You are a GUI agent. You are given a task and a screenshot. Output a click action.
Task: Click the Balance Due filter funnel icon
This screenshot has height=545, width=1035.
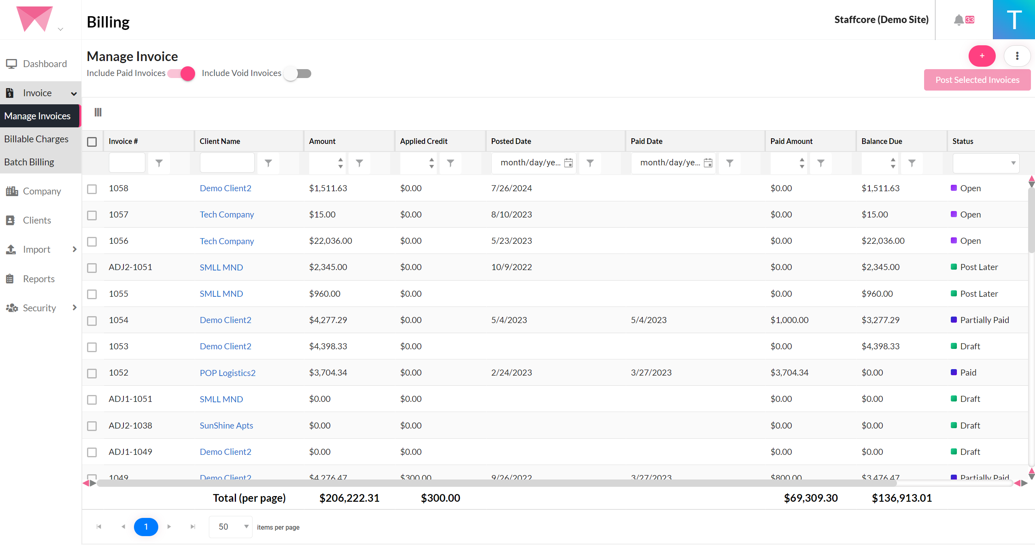pyautogui.click(x=912, y=163)
